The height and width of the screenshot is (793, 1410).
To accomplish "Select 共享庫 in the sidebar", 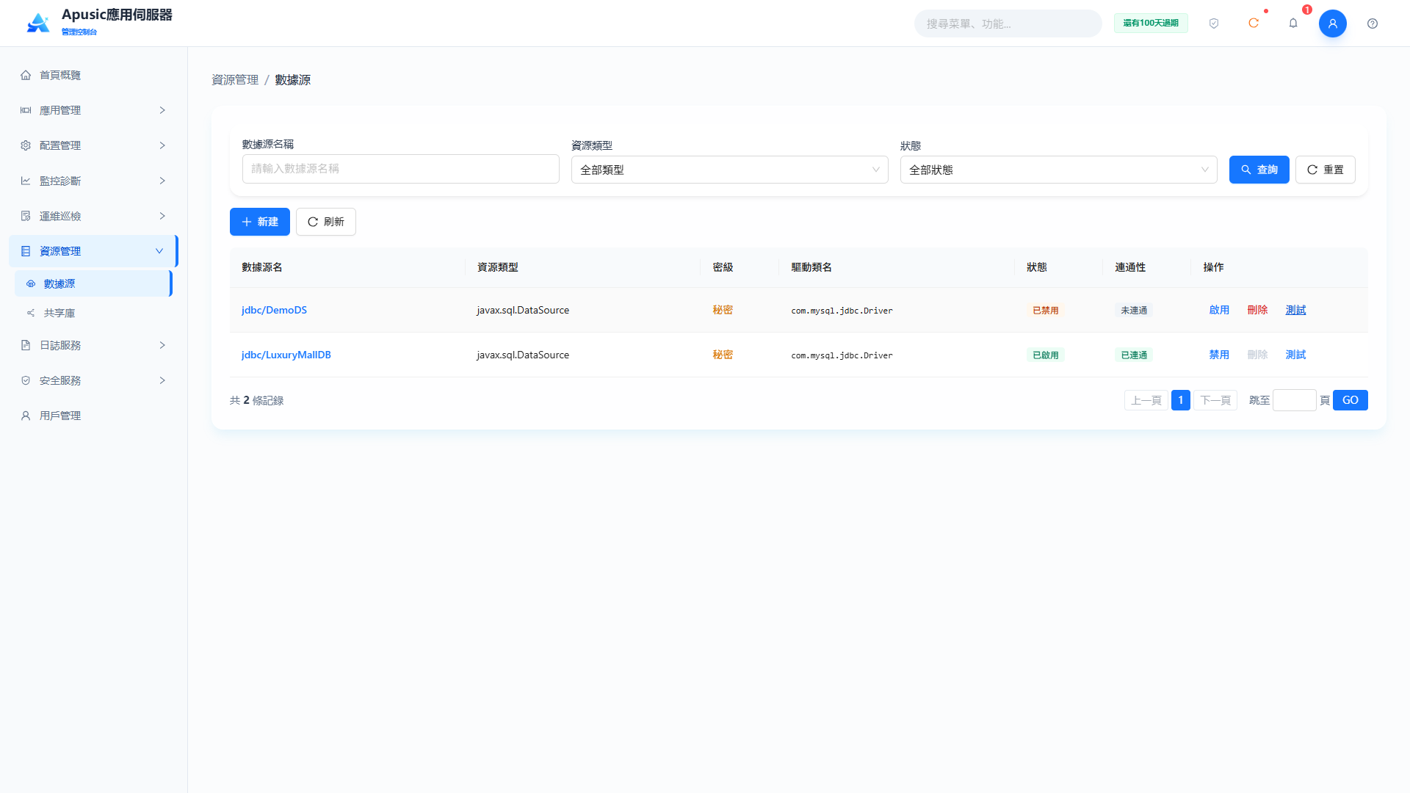I will [x=93, y=313].
